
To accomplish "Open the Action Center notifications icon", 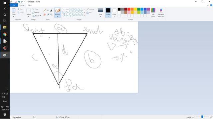I will point(5,115).
